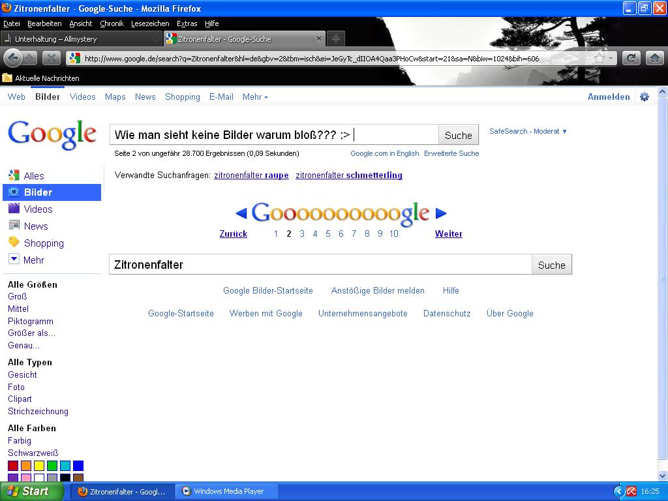Open the Bearbeiten menu
Viewport: 668px width, 501px height.
click(44, 23)
